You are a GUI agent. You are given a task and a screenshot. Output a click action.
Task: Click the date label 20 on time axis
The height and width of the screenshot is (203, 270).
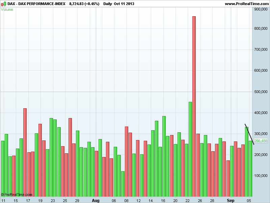coord(175,201)
